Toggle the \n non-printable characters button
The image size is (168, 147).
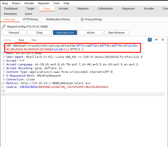156,40
